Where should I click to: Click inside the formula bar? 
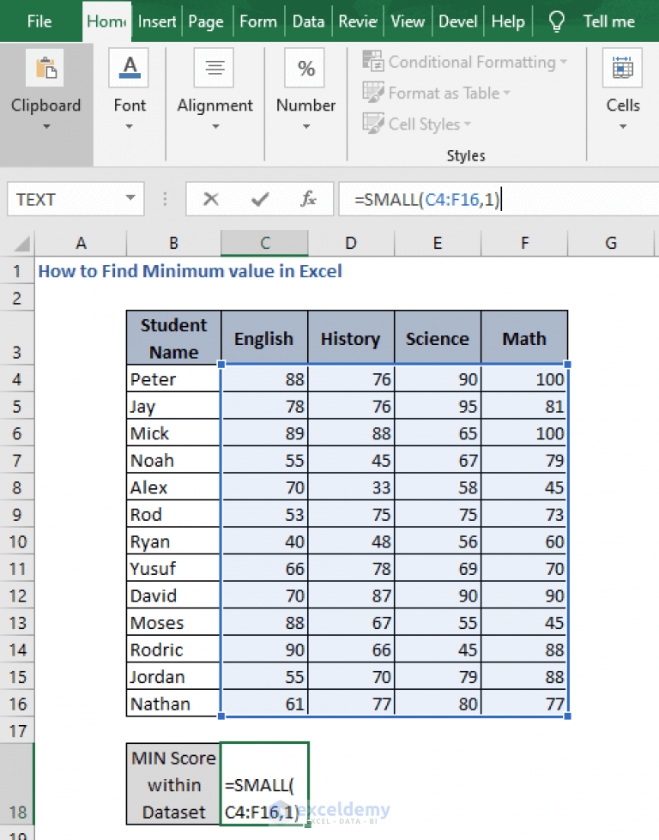pyautogui.click(x=499, y=199)
